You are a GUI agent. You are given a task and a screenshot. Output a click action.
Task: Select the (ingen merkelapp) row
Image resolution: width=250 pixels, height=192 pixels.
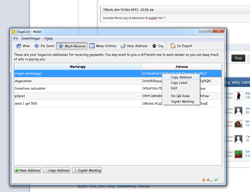[x=118, y=74]
